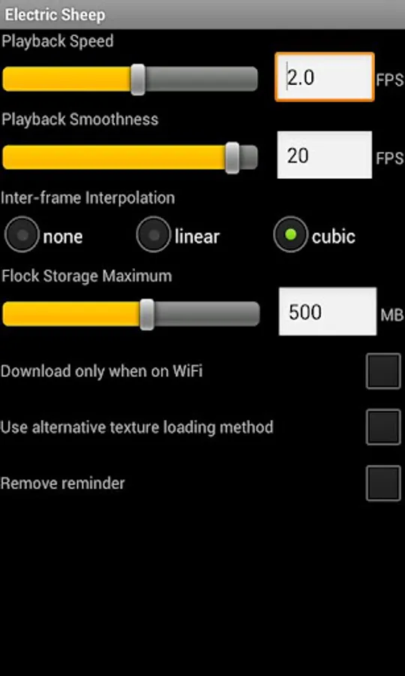Tick Use alternative texture loading method checkbox
This screenshot has width=405, height=676.
[x=383, y=427]
